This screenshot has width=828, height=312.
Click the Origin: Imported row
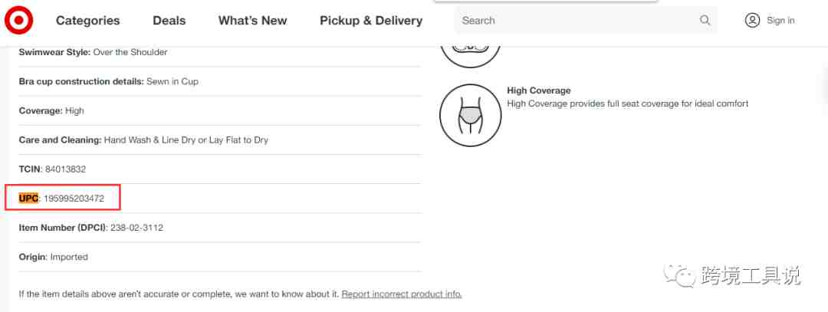[x=220, y=257]
